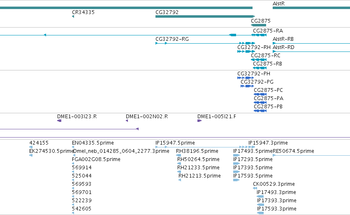
Task: Click the CG2875-RC transcript label
Action: click(x=266, y=56)
